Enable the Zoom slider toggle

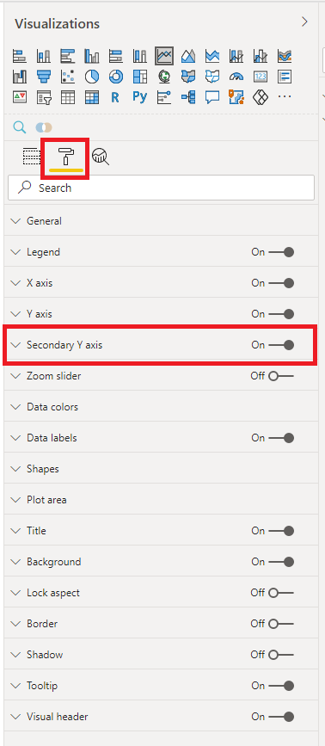tap(281, 376)
